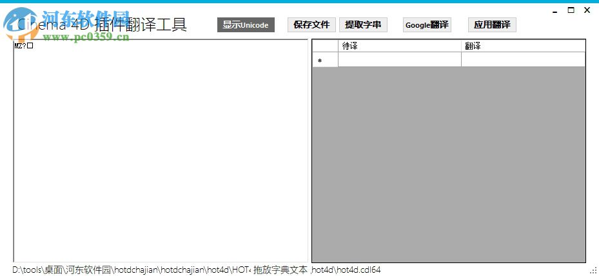Click the empty 翻译 cell in new row
Viewport: 599px width, 276px height.
click(x=523, y=59)
